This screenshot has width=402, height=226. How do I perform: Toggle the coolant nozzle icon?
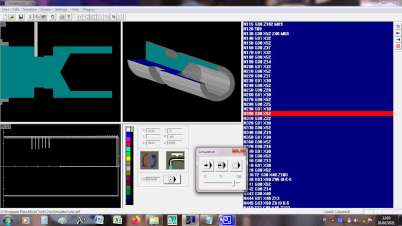(x=176, y=161)
